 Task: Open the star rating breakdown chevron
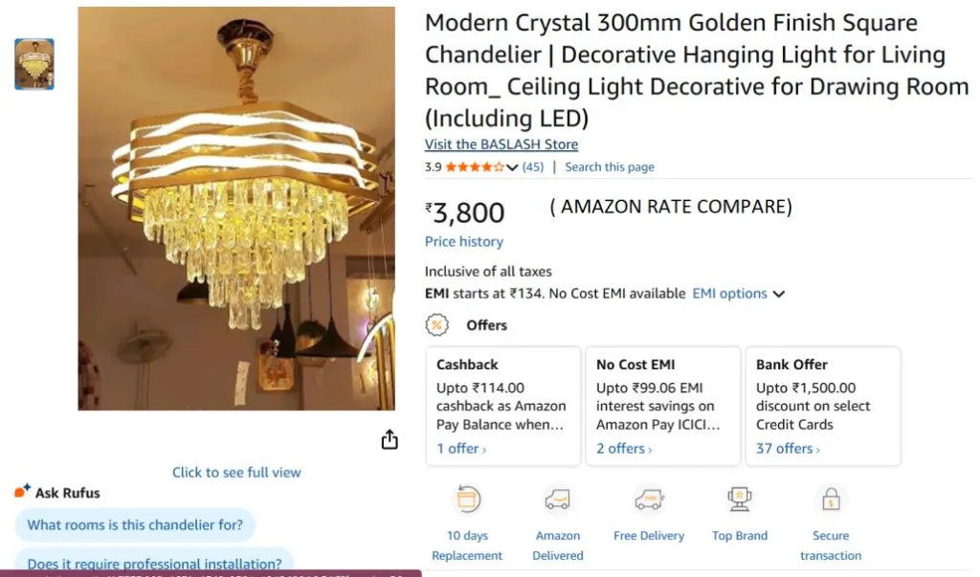512,167
